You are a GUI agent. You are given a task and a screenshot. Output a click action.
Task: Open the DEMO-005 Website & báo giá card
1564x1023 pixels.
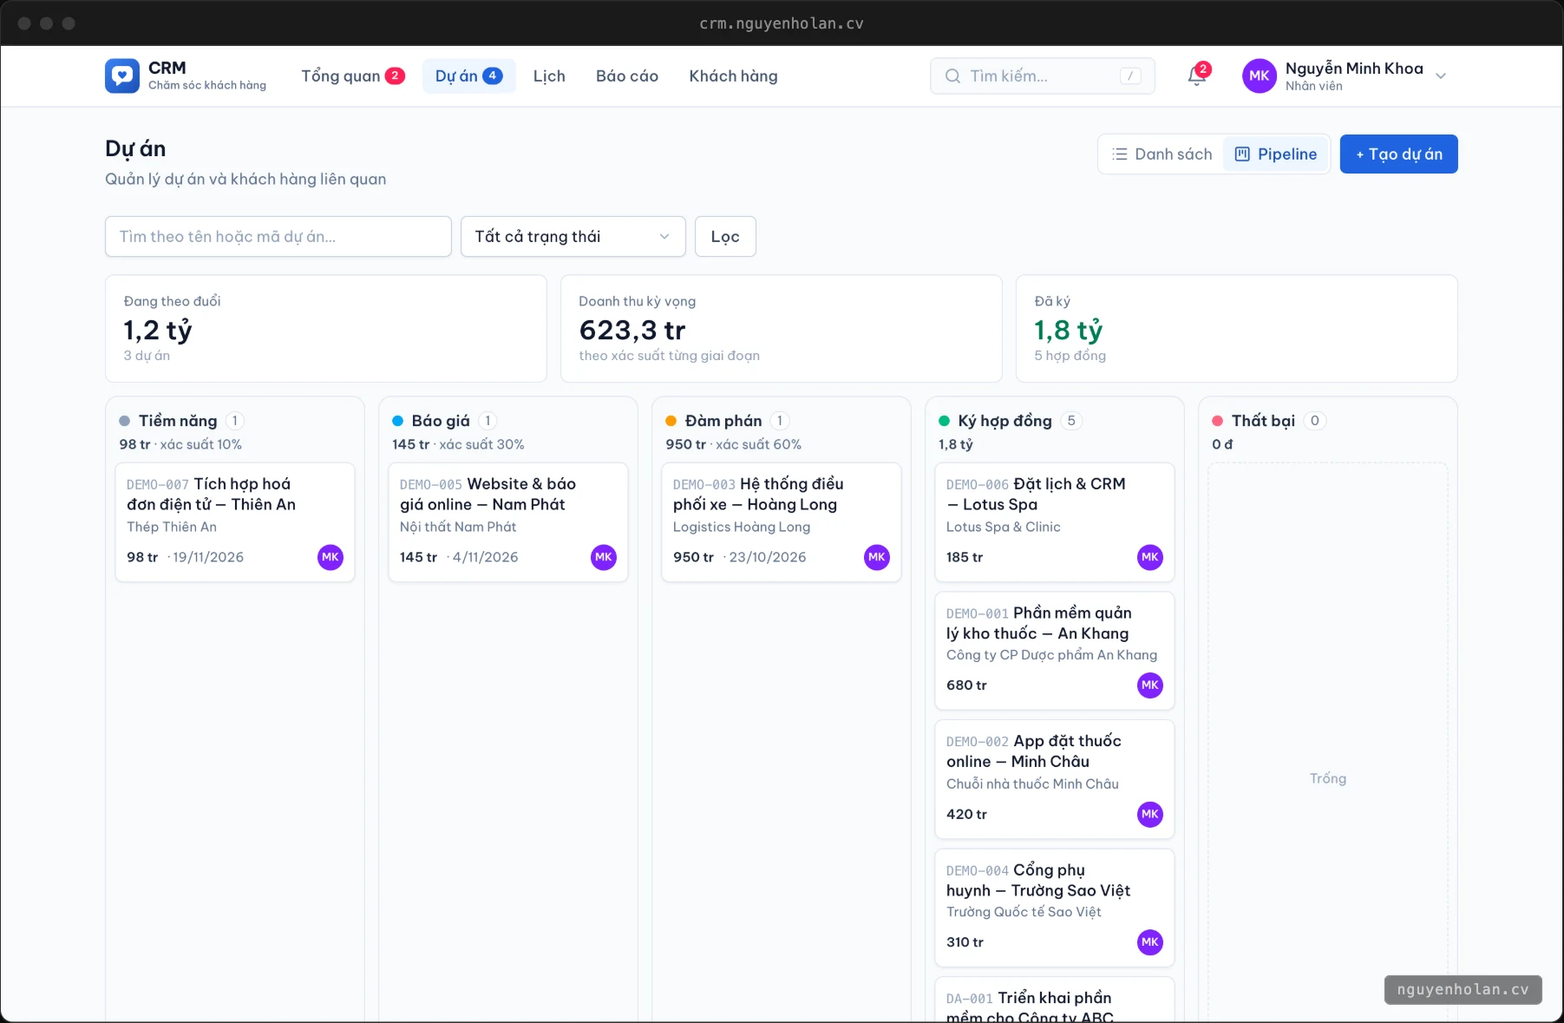(508, 522)
